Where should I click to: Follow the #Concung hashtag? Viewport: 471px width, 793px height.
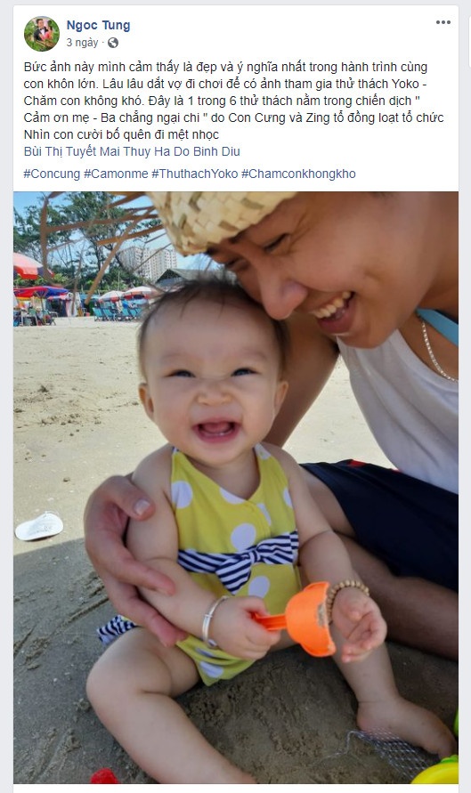52,174
